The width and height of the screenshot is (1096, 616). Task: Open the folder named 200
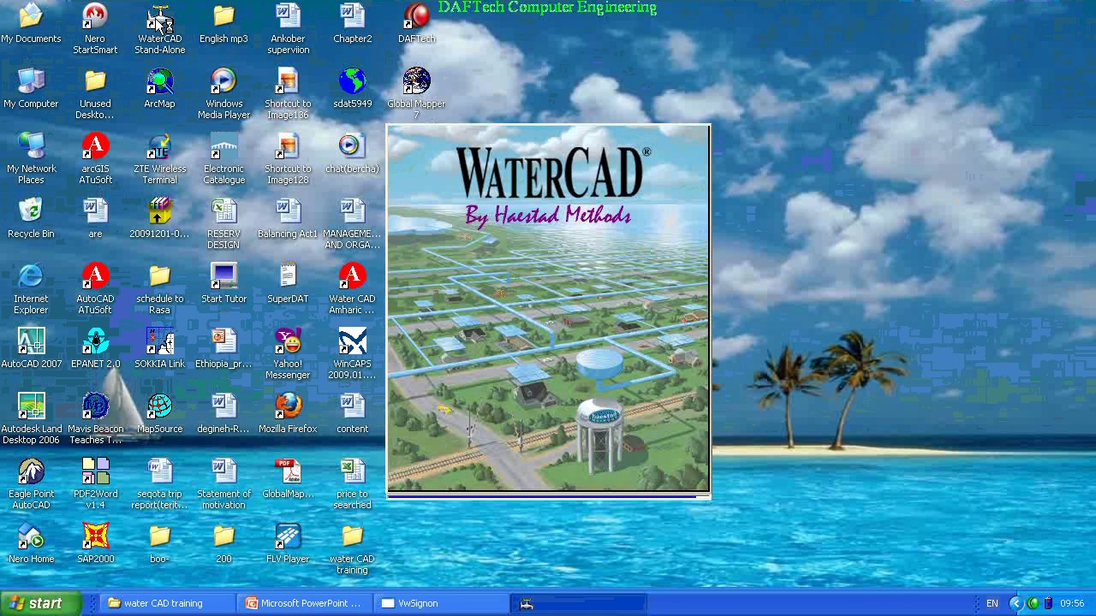(x=223, y=536)
